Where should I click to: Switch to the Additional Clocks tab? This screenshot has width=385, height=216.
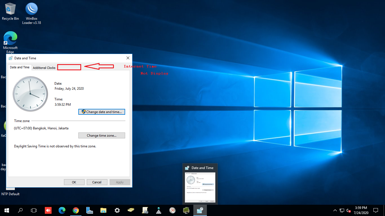(44, 68)
